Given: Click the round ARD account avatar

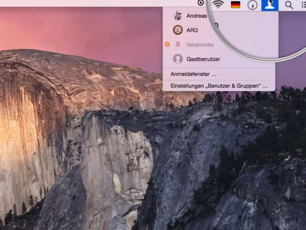Looking at the screenshot, I should pos(178,30).
